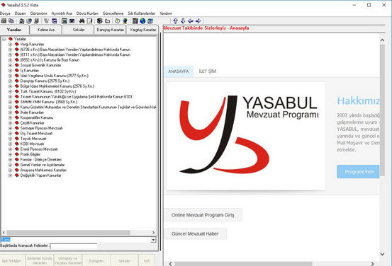Select 'Değişiklik Yapan Kanunlar'
This screenshot has height=266, width=392.
pyautogui.click(x=40, y=175)
